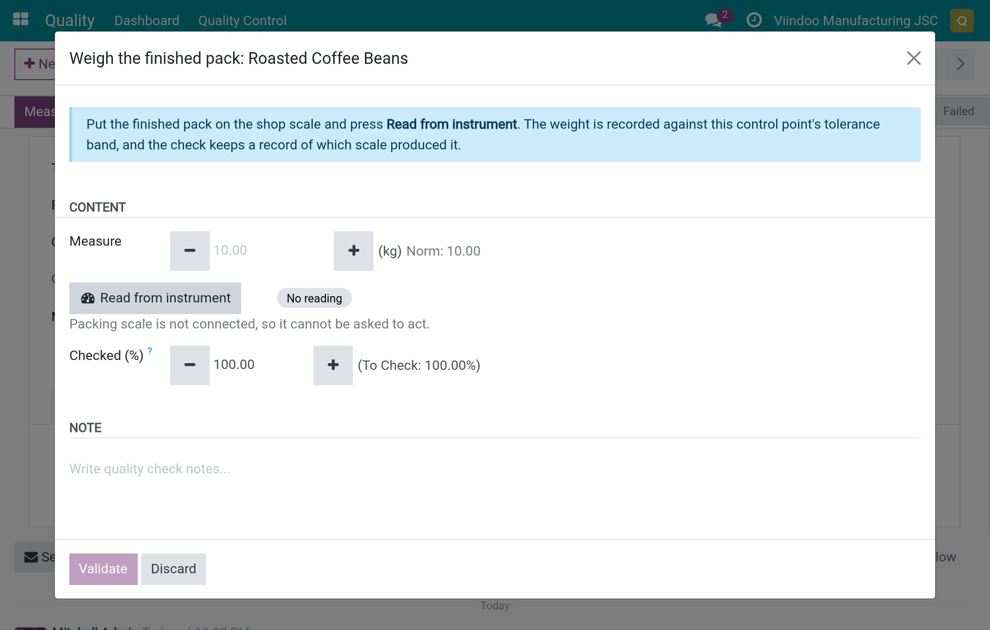Focus the Measure value input field
The height and width of the screenshot is (630, 990).
click(271, 251)
